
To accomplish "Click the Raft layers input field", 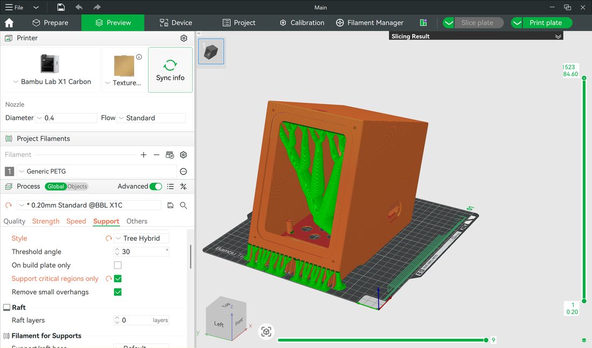I will pyautogui.click(x=141, y=321).
